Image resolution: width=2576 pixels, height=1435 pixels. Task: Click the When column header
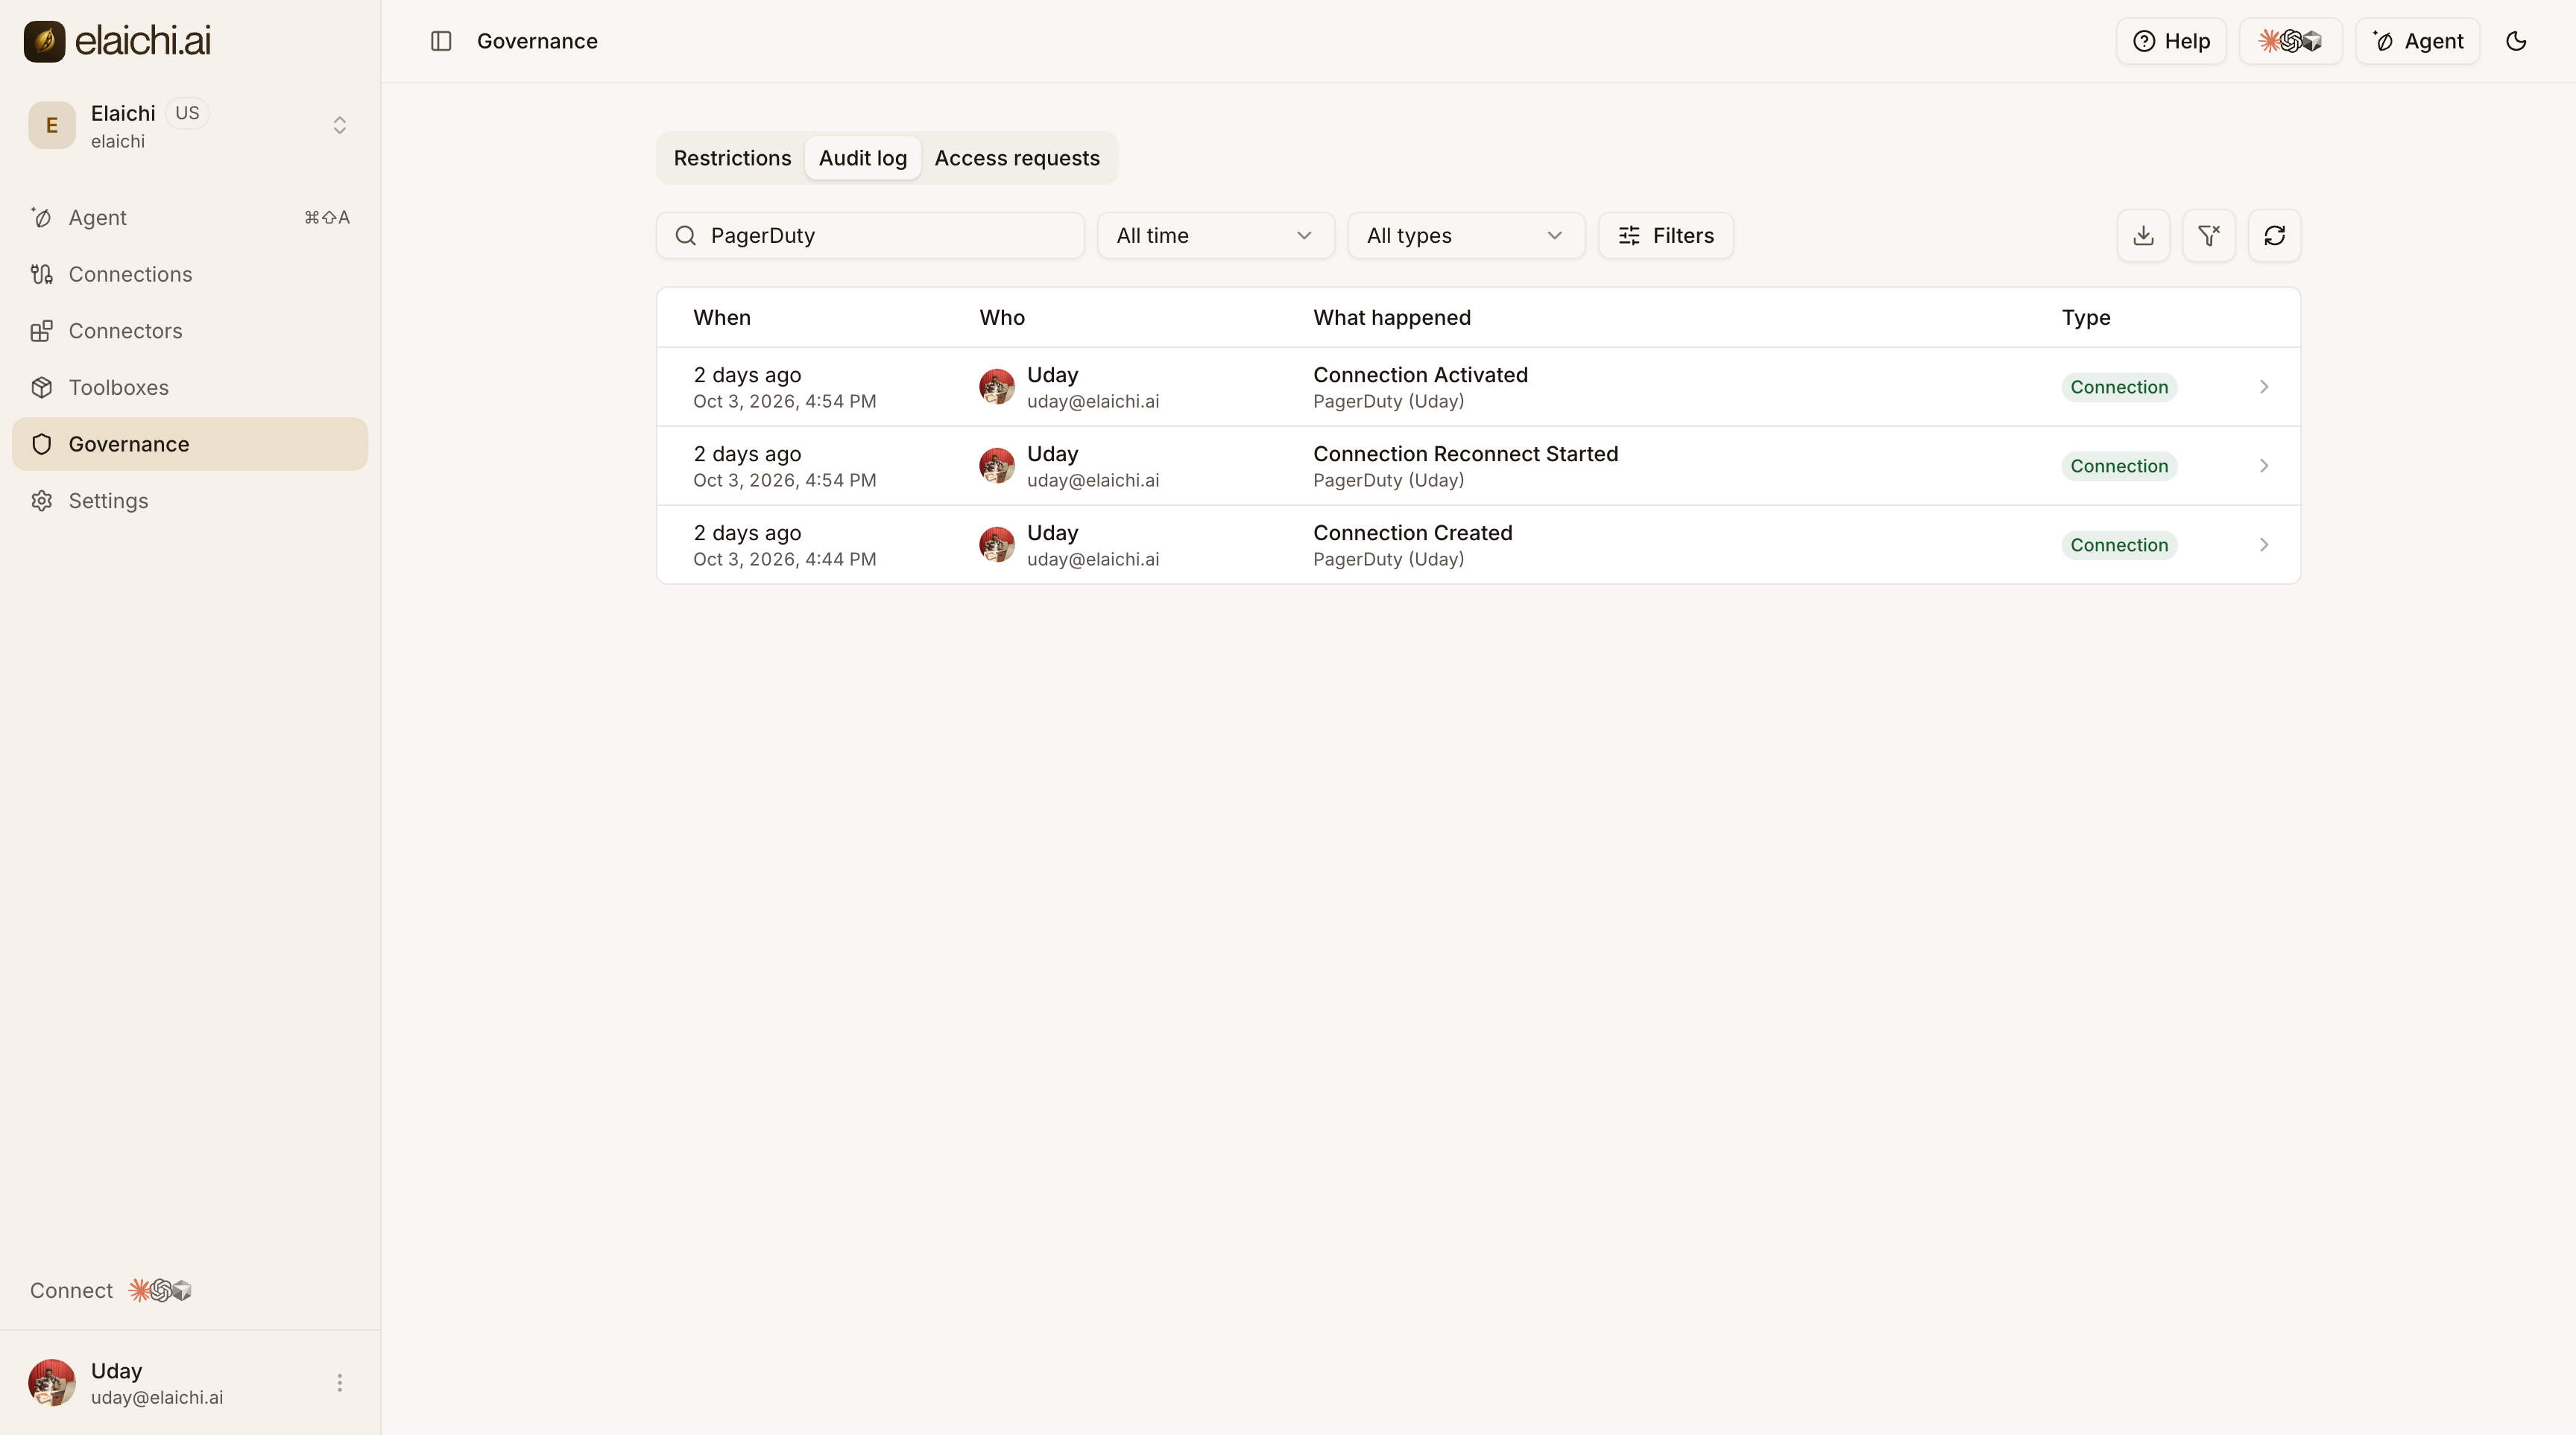[x=721, y=318]
